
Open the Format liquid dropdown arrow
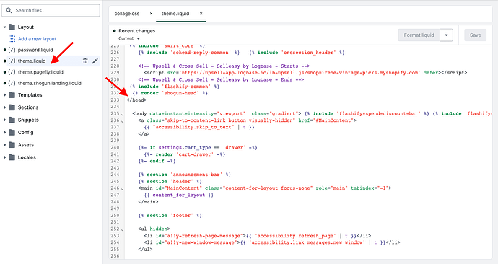pyautogui.click(x=446, y=35)
